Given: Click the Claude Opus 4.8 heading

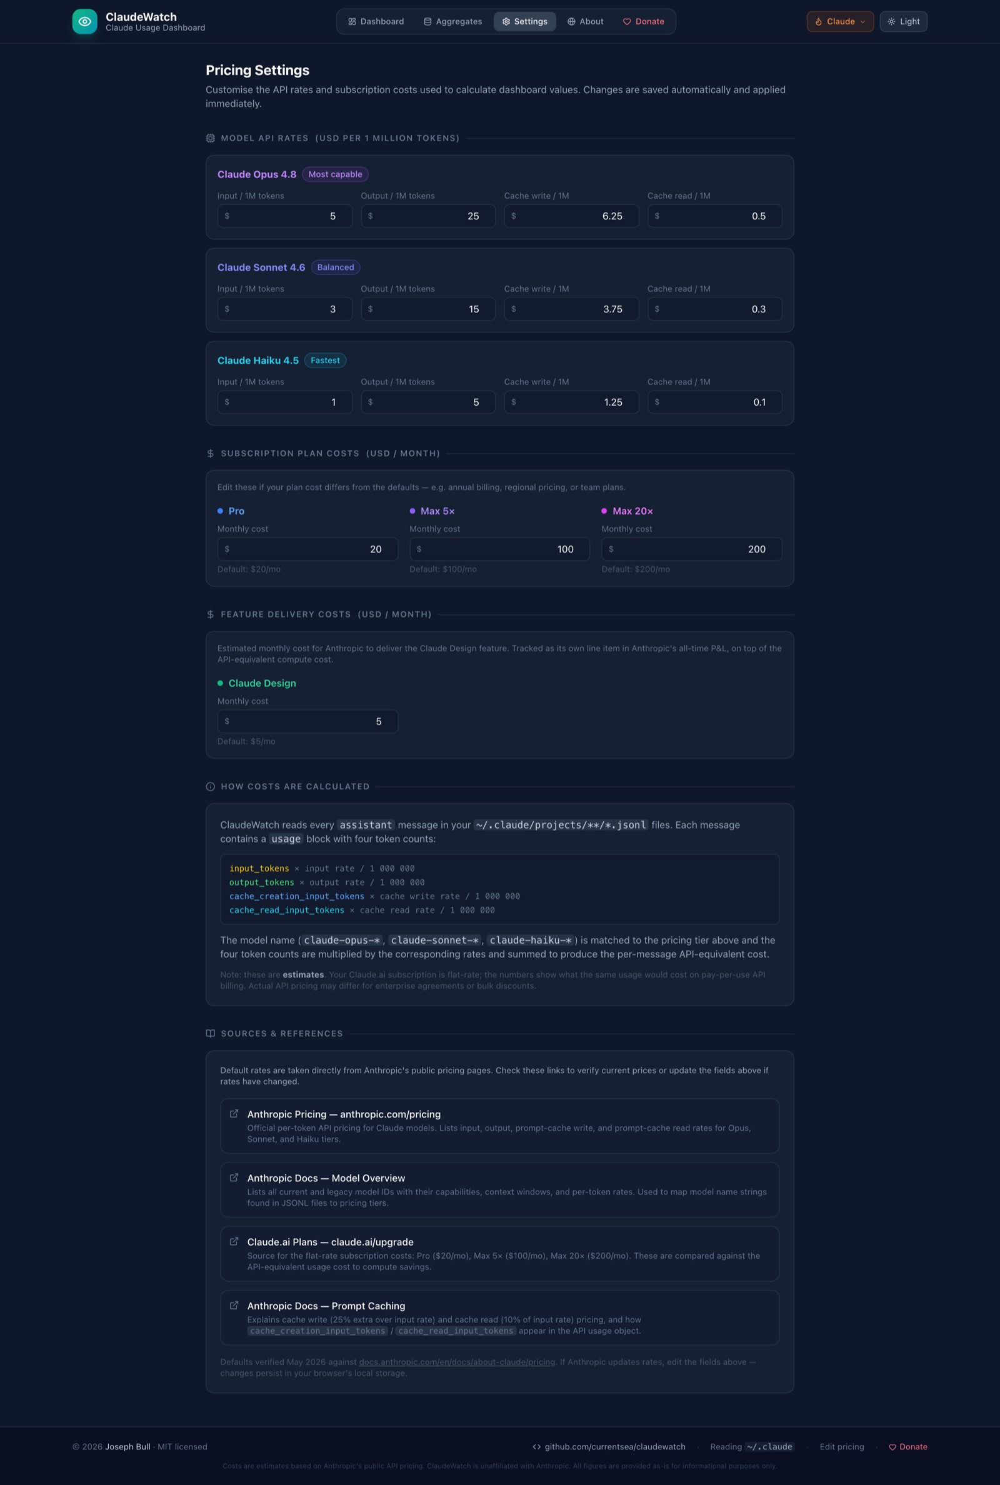Looking at the screenshot, I should coord(257,175).
